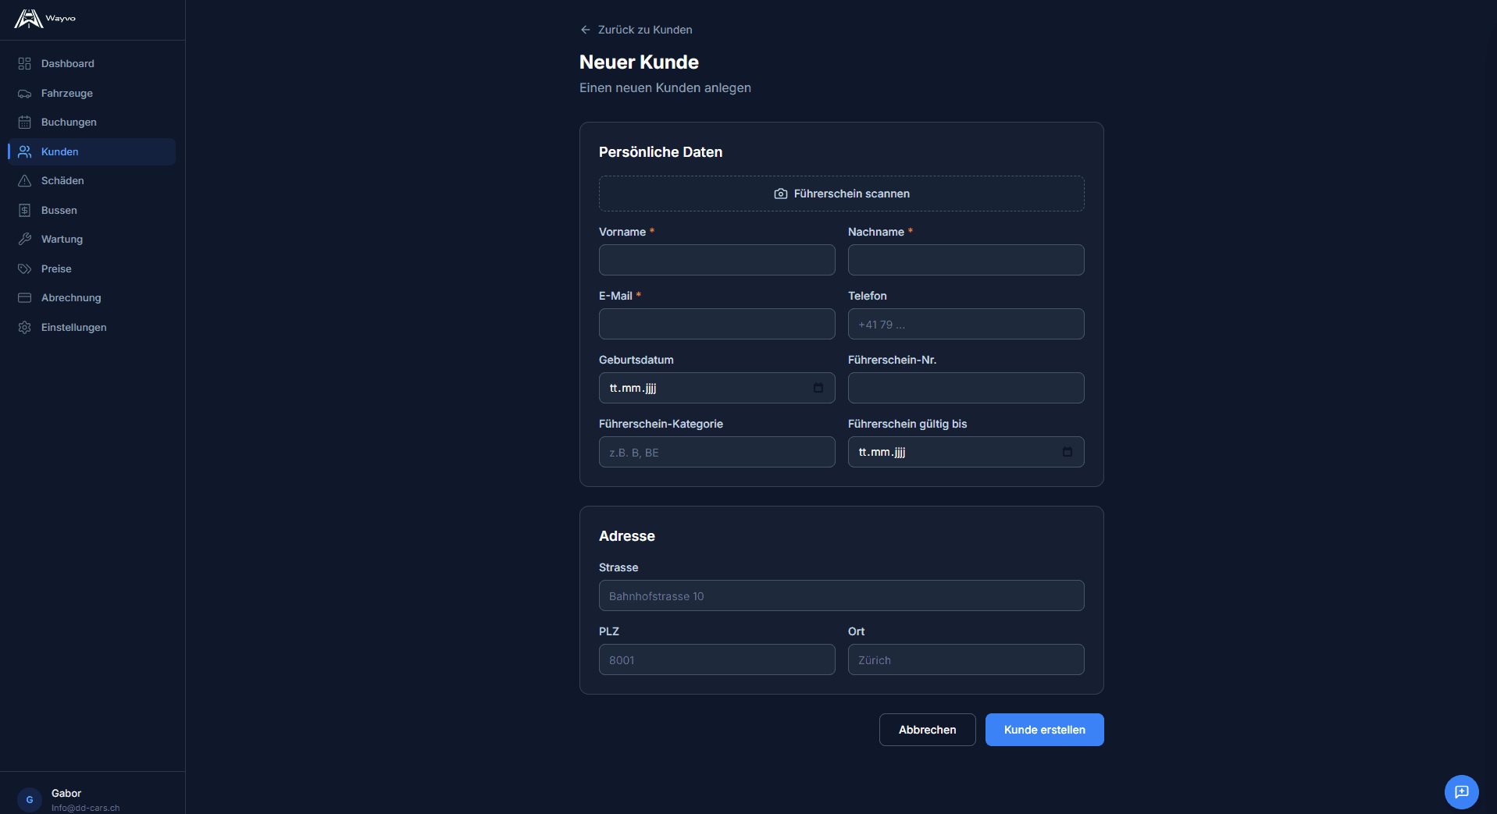1497x814 pixels.
Task: Click the Fahrzeuge car icon
Action: tap(25, 94)
